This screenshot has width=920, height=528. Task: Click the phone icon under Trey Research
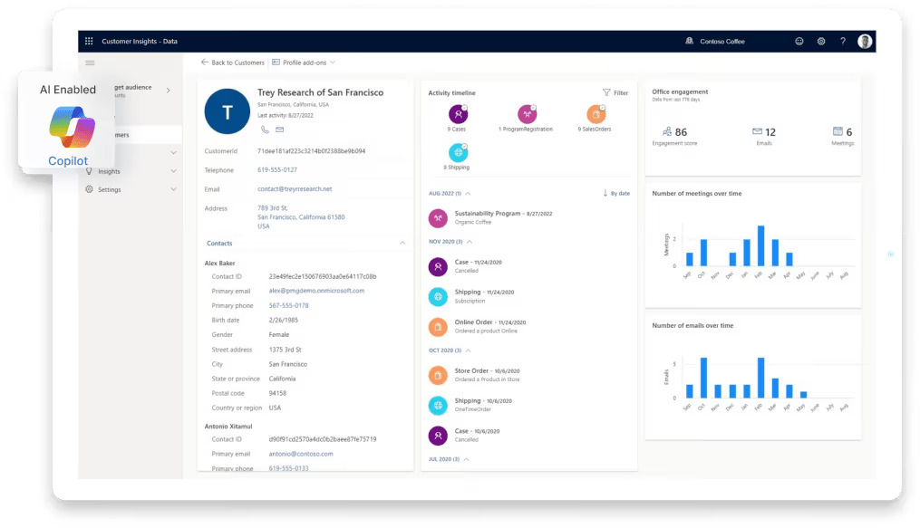point(266,130)
